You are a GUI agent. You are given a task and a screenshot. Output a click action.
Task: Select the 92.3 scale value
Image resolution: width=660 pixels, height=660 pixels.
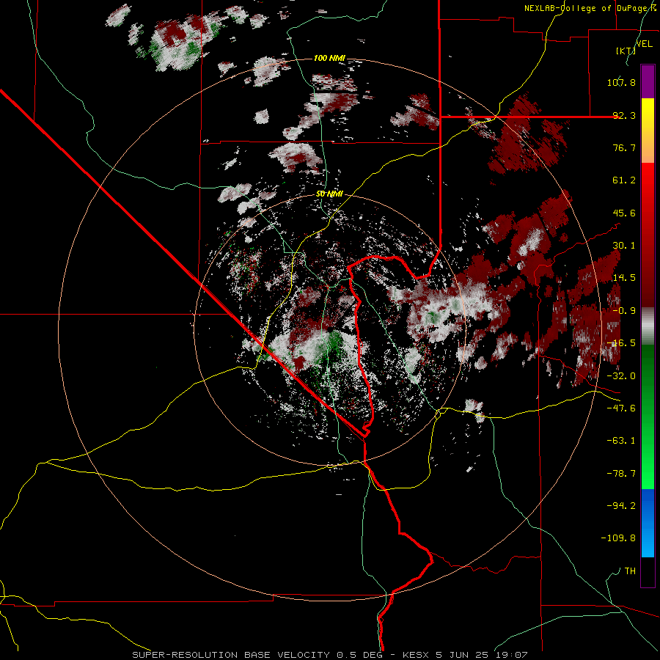click(624, 115)
